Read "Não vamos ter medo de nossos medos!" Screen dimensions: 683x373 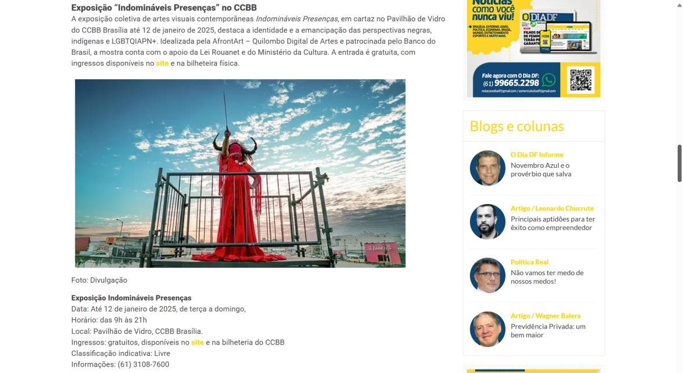tap(546, 277)
